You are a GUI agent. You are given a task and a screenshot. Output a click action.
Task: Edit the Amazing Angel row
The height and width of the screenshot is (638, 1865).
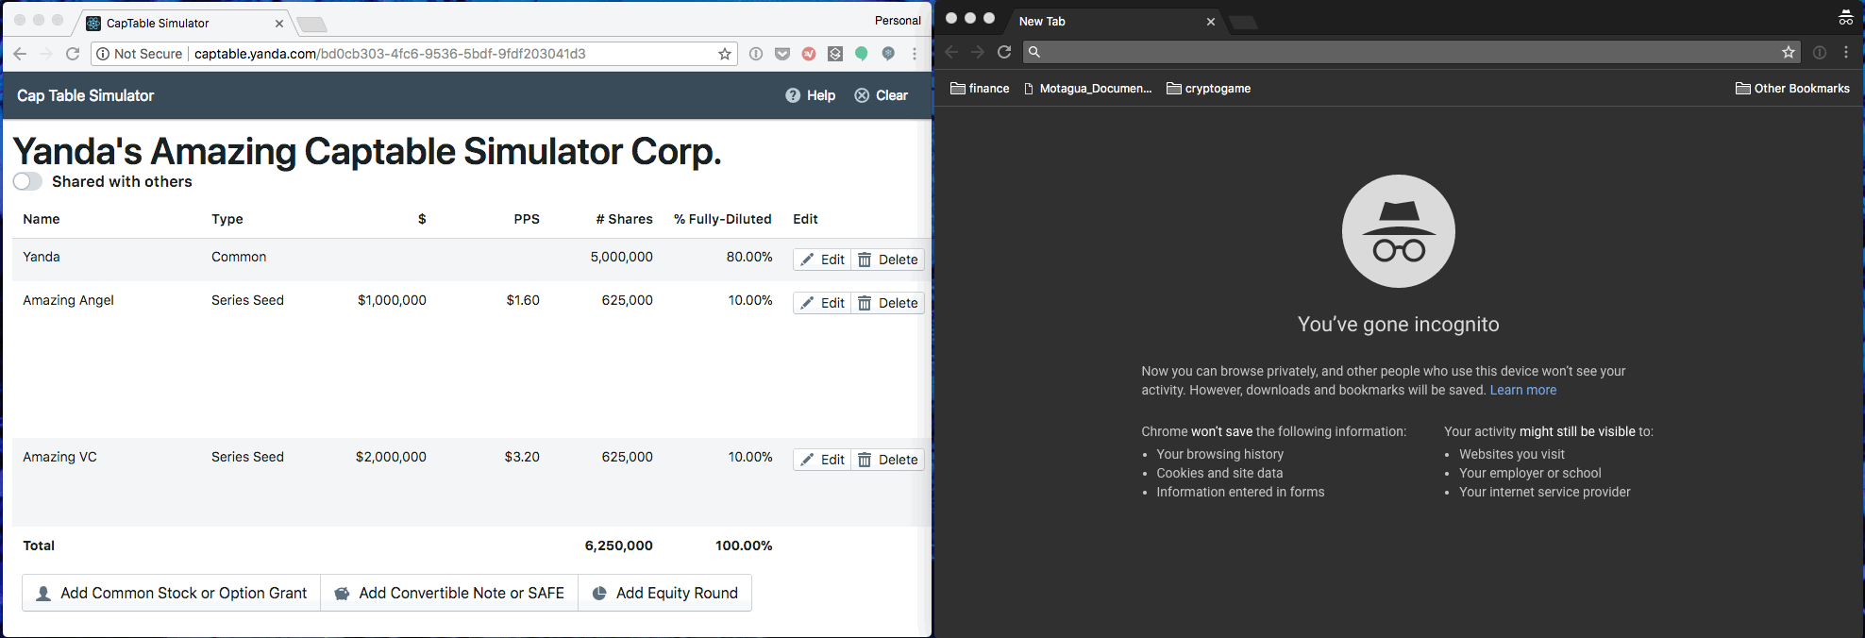coord(823,303)
